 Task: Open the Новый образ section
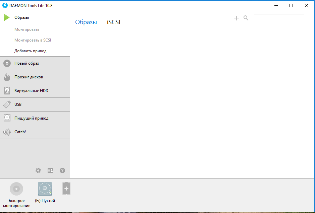tap(35, 63)
